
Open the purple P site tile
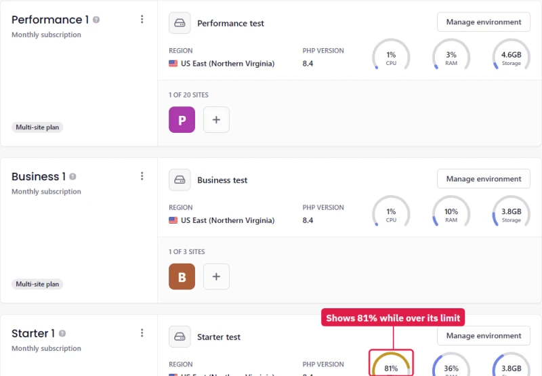(x=182, y=119)
